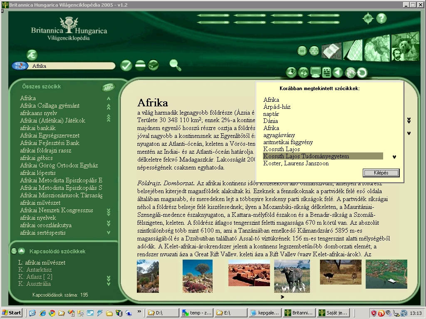Click the circular refresh arrow icon

pos(362,72)
